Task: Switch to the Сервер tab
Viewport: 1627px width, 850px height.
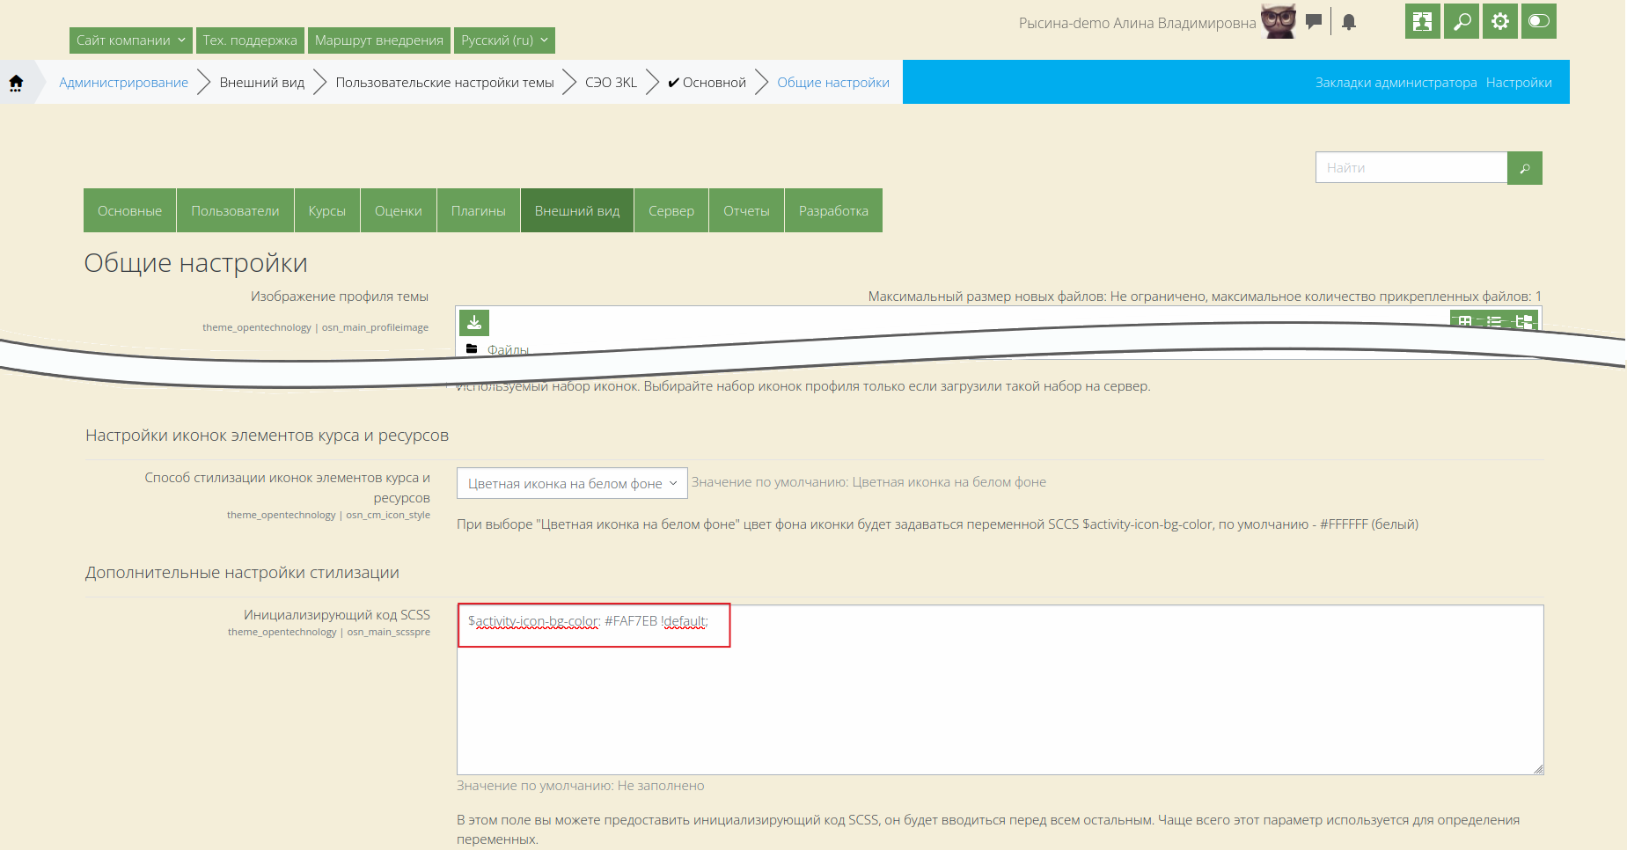Action: click(x=671, y=211)
